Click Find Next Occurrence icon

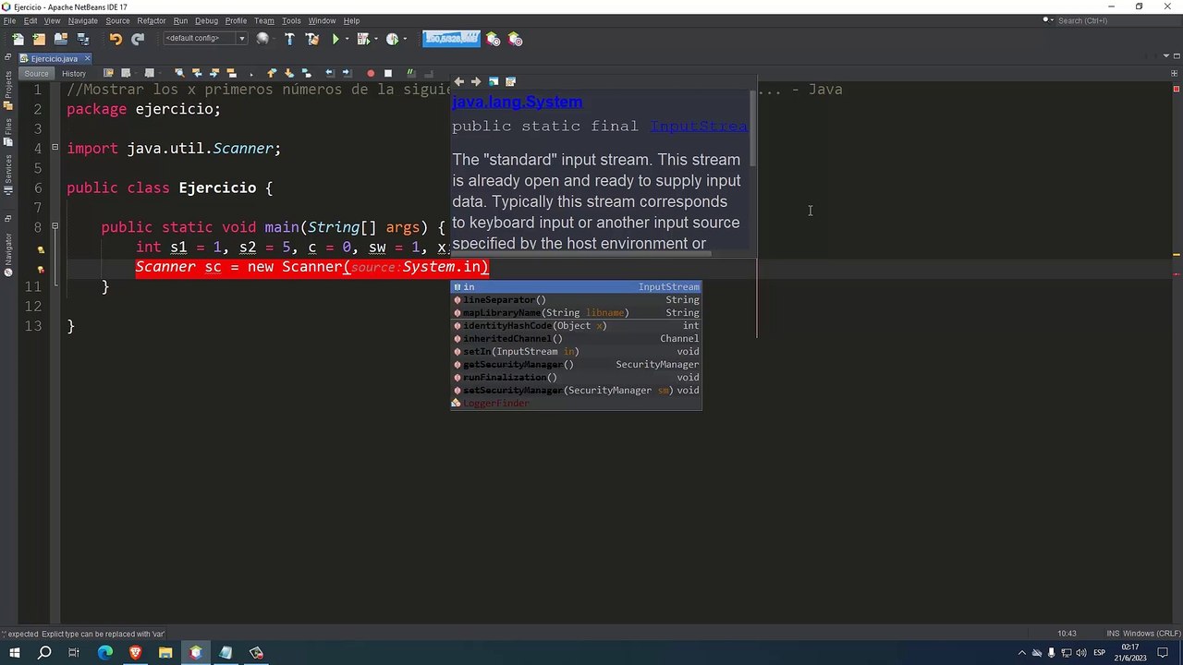click(214, 73)
